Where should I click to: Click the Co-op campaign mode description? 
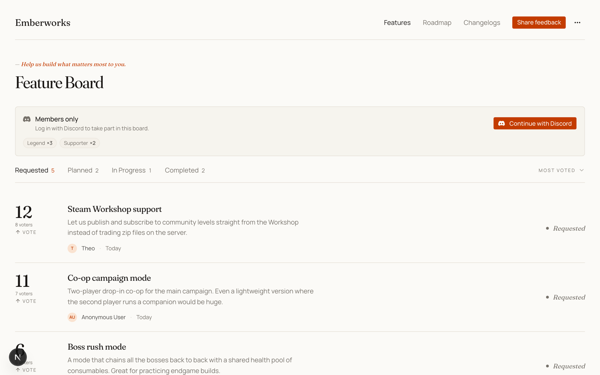pos(190,296)
